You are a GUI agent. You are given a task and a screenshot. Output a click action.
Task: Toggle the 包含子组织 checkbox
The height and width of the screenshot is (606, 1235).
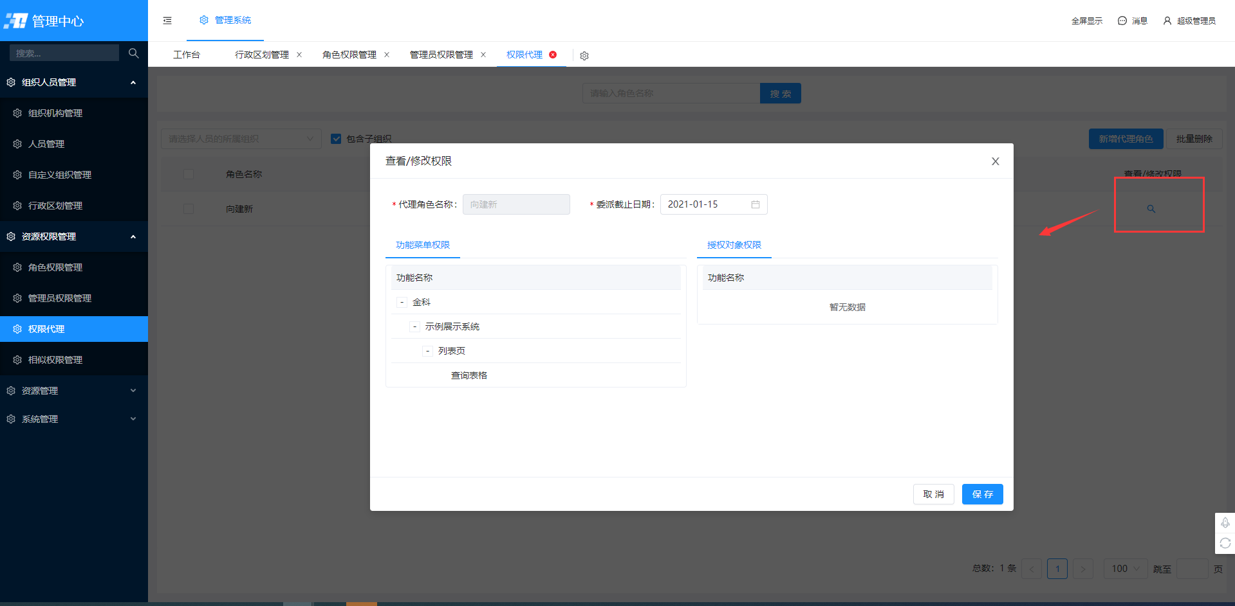coord(336,139)
